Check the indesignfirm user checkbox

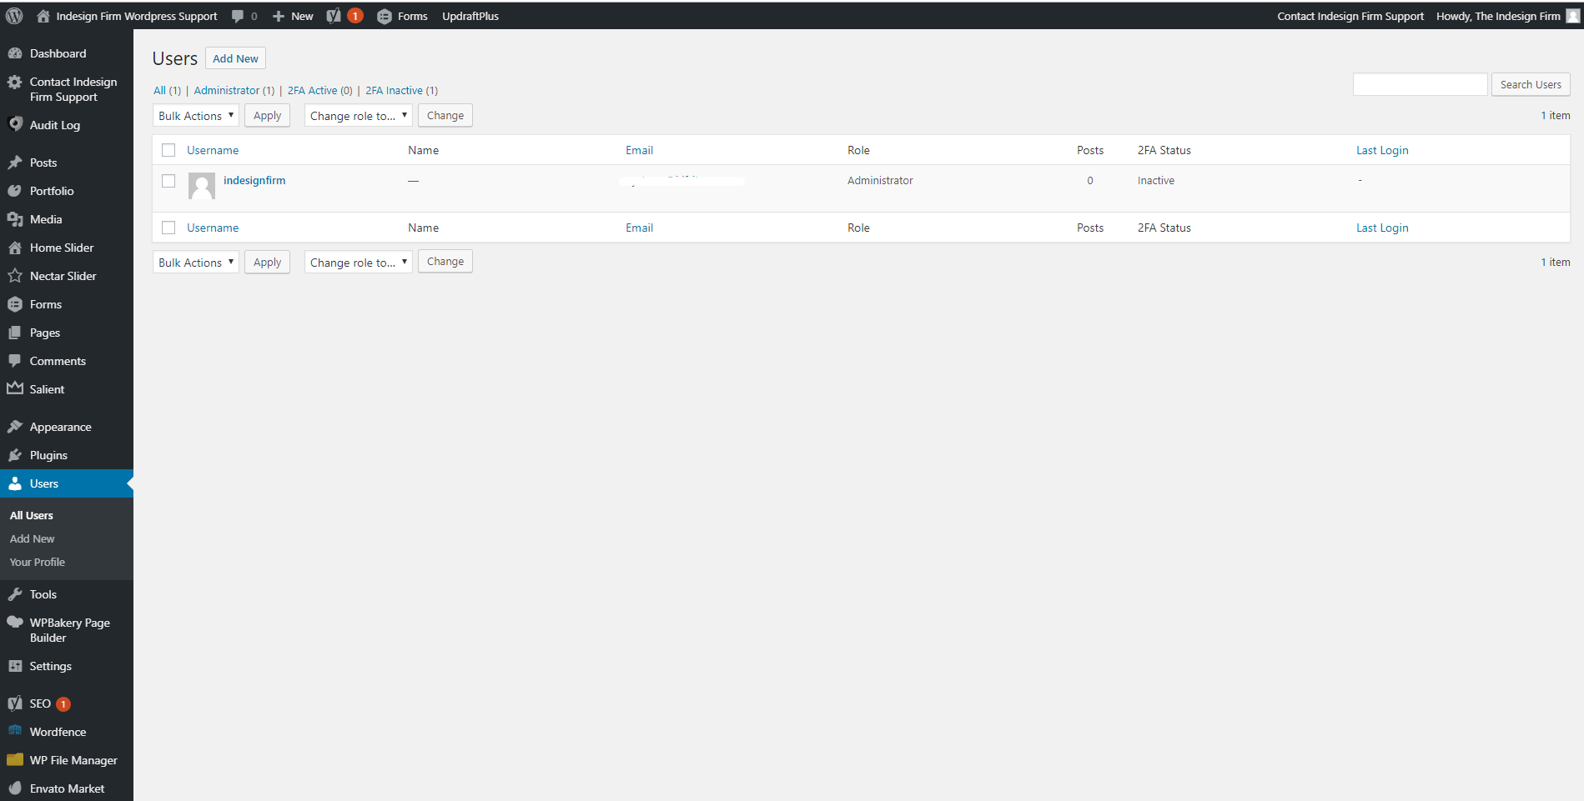point(168,181)
